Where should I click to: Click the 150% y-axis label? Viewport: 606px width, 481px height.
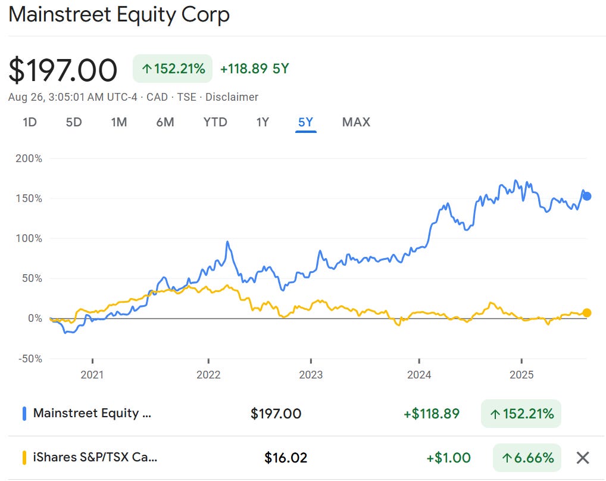29,198
